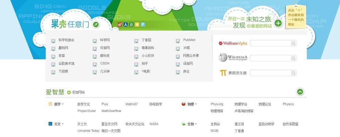Share to Renren icon
Screen dimensions: 340x137
click(x=125, y=25)
